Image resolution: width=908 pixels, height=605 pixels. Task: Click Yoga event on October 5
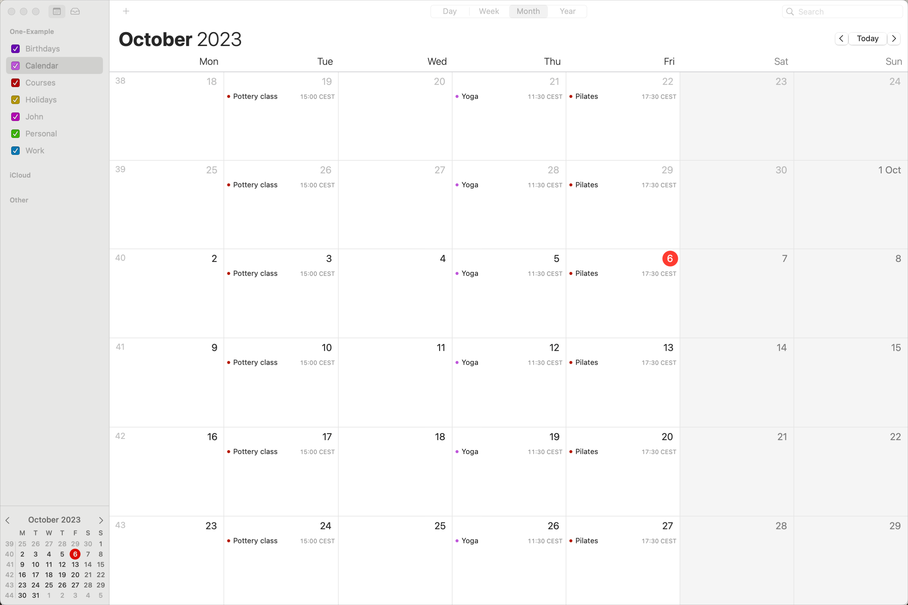point(469,273)
